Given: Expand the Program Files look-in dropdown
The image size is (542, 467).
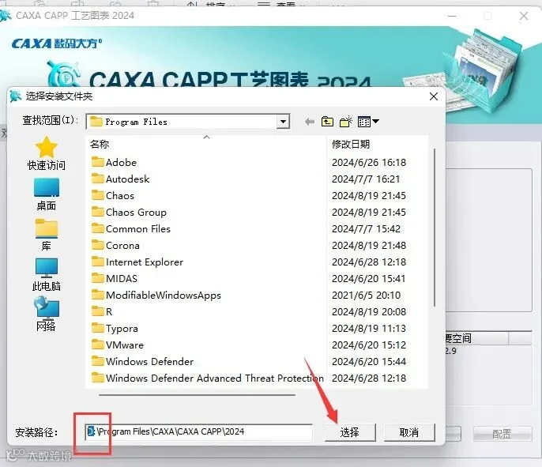Looking at the screenshot, I should click(x=283, y=122).
